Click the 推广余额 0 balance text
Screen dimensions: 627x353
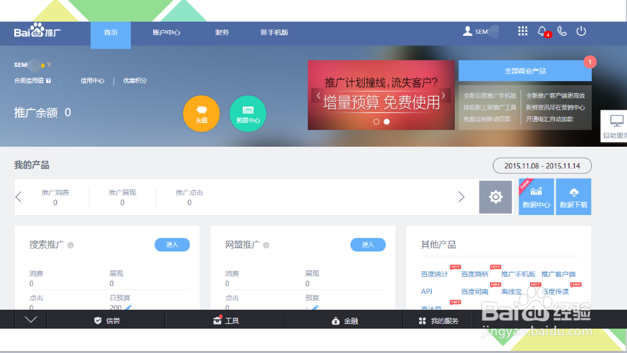(x=43, y=113)
